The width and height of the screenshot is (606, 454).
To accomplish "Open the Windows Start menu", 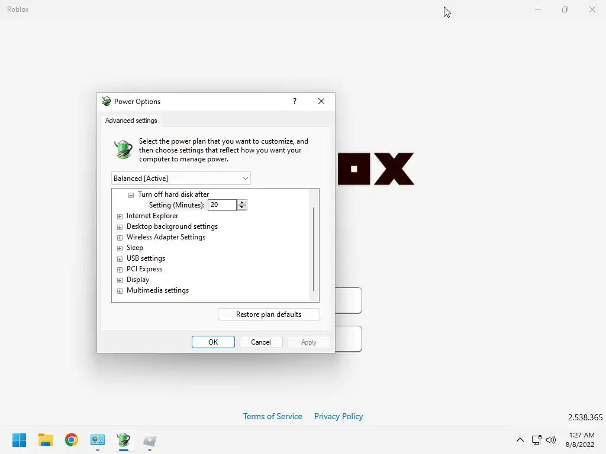I will click(x=20, y=440).
